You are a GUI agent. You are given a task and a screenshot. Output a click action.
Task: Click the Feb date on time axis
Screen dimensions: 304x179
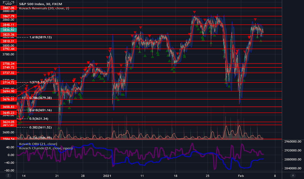coord(241,176)
